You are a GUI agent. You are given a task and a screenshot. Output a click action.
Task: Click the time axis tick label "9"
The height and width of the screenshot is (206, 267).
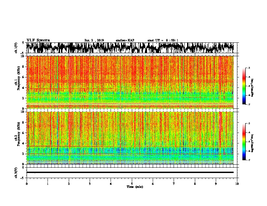pos(216,184)
